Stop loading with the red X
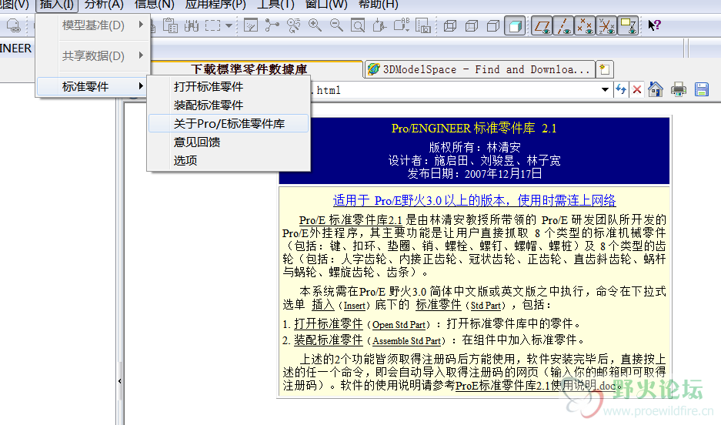Image resolution: width=721 pixels, height=425 pixels. tap(637, 89)
